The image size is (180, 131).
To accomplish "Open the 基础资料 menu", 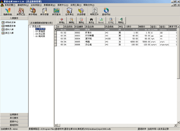I will (x=23, y=5).
